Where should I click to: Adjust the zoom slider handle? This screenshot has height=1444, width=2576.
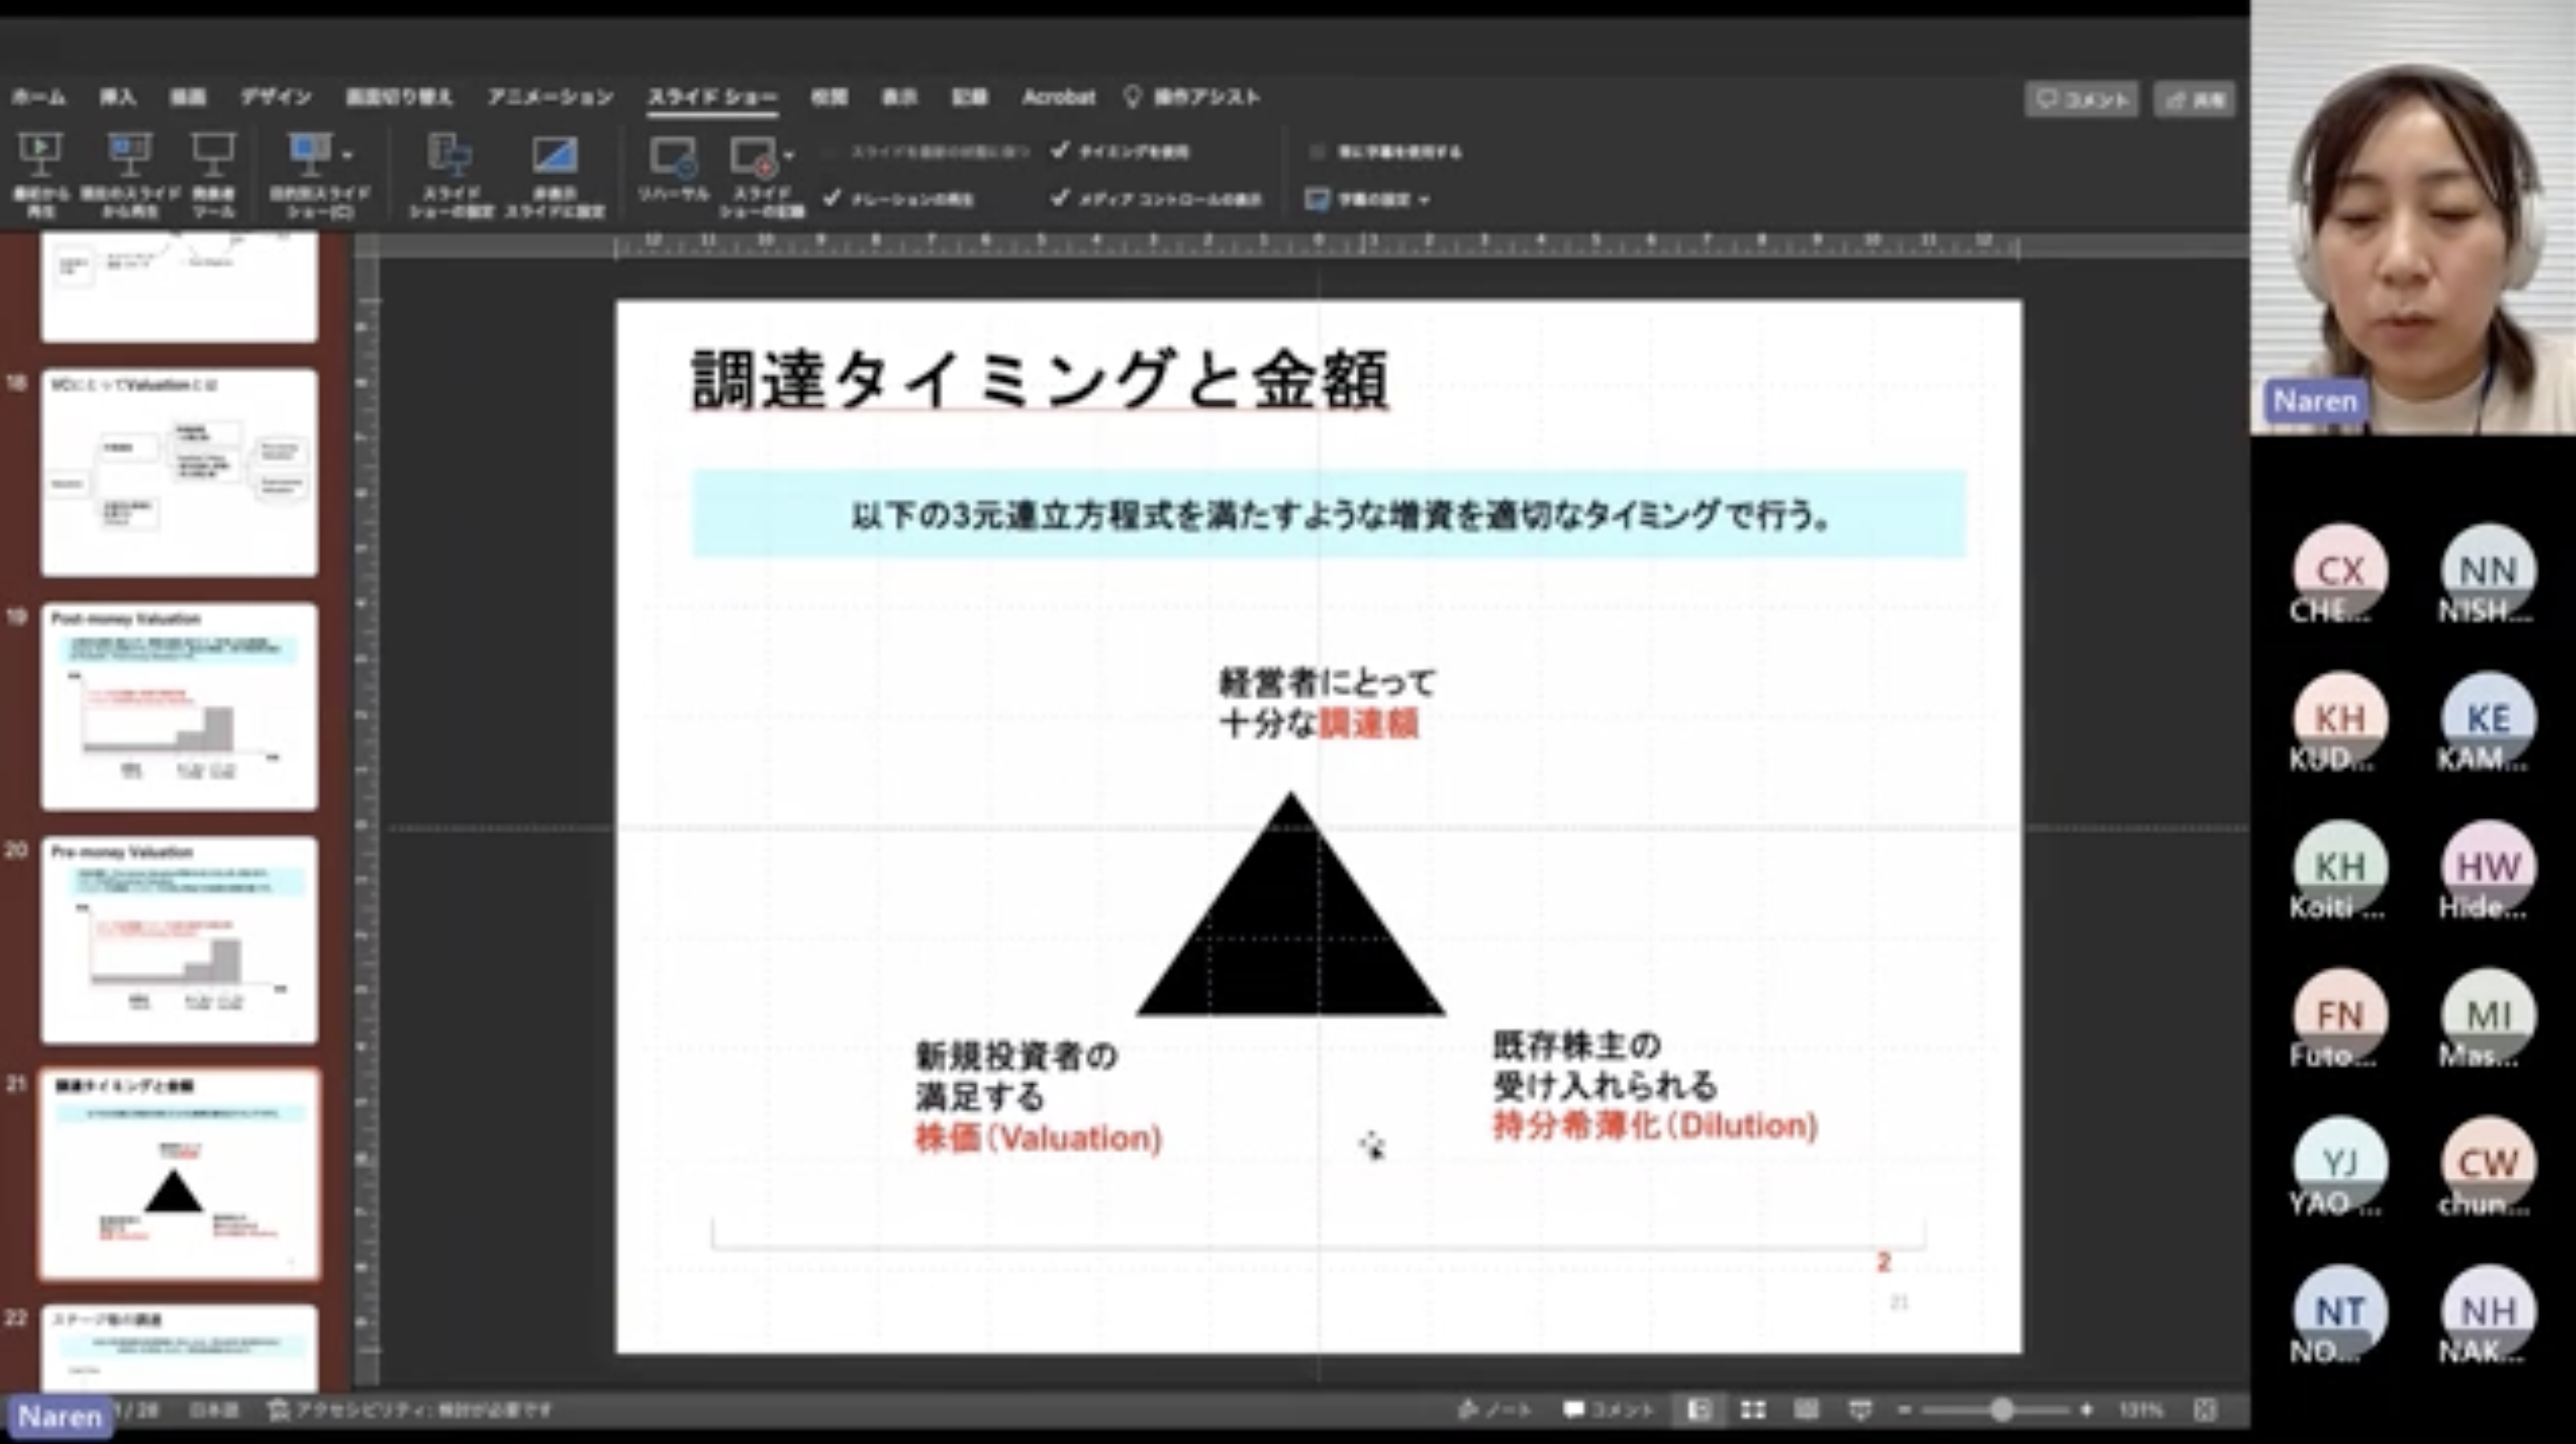pos(2001,1410)
